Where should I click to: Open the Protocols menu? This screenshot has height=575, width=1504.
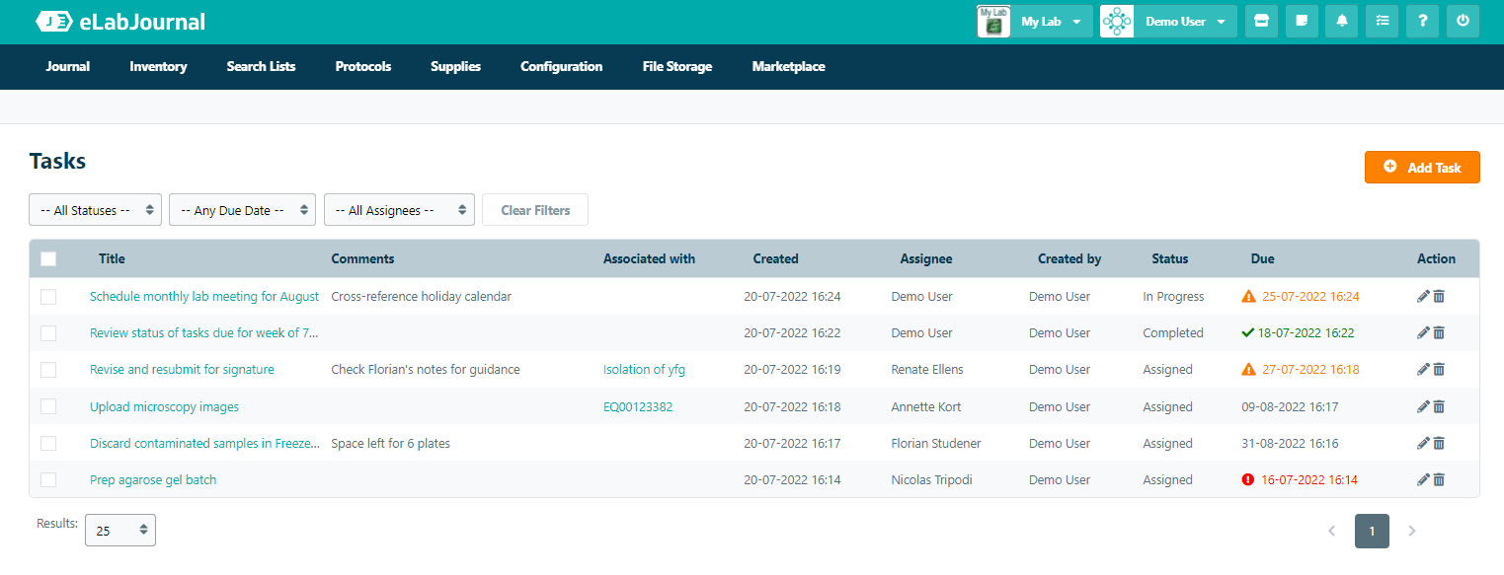tap(362, 67)
